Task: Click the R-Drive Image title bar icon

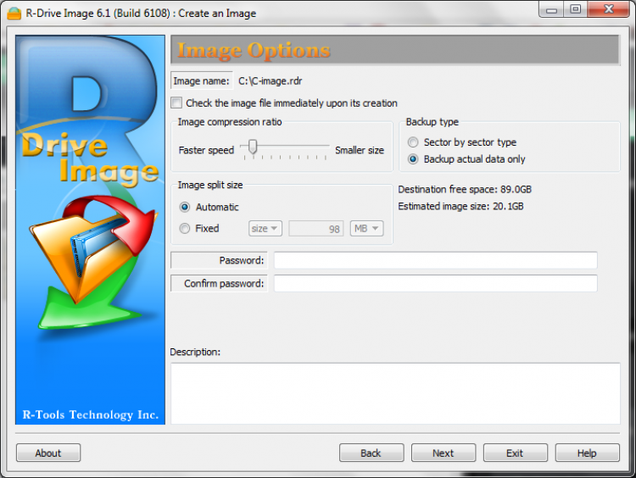Action: pos(14,13)
